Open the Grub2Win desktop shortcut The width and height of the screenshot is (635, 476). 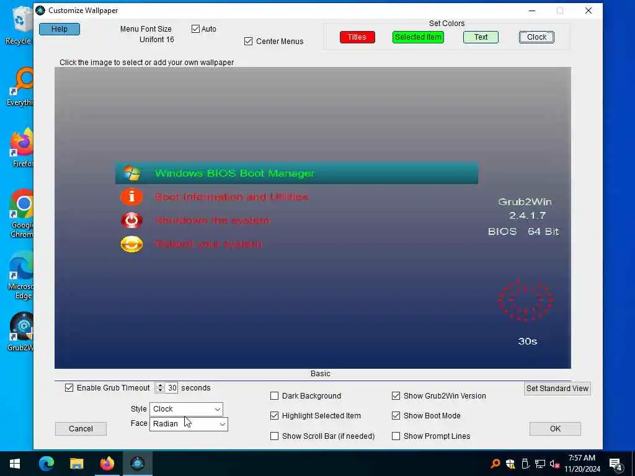[20, 332]
